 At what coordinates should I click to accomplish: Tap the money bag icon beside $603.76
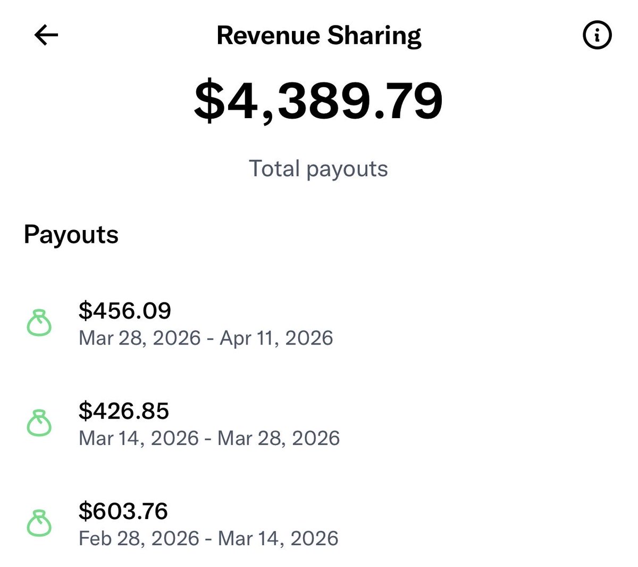[39, 523]
